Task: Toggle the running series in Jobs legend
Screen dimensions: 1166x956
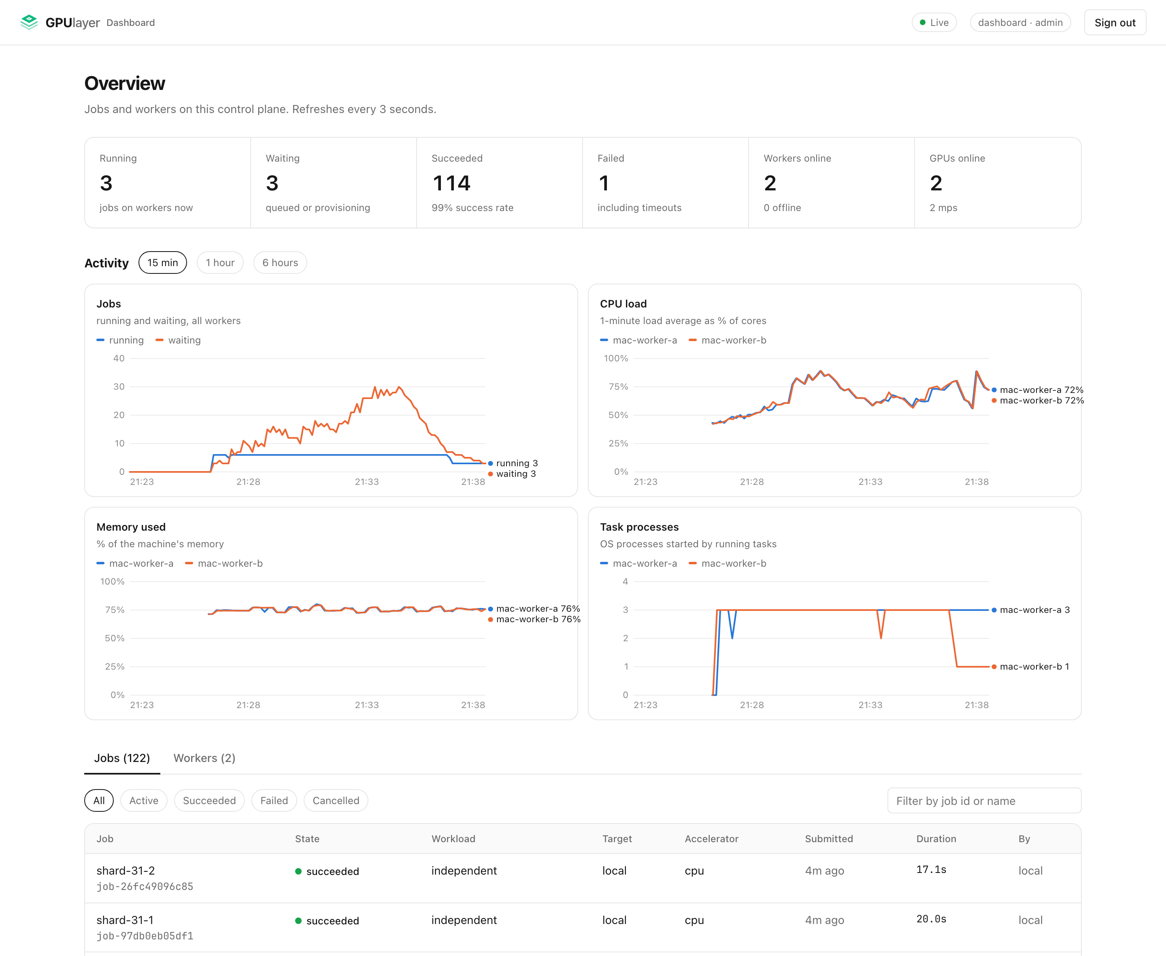Action: [x=120, y=340]
